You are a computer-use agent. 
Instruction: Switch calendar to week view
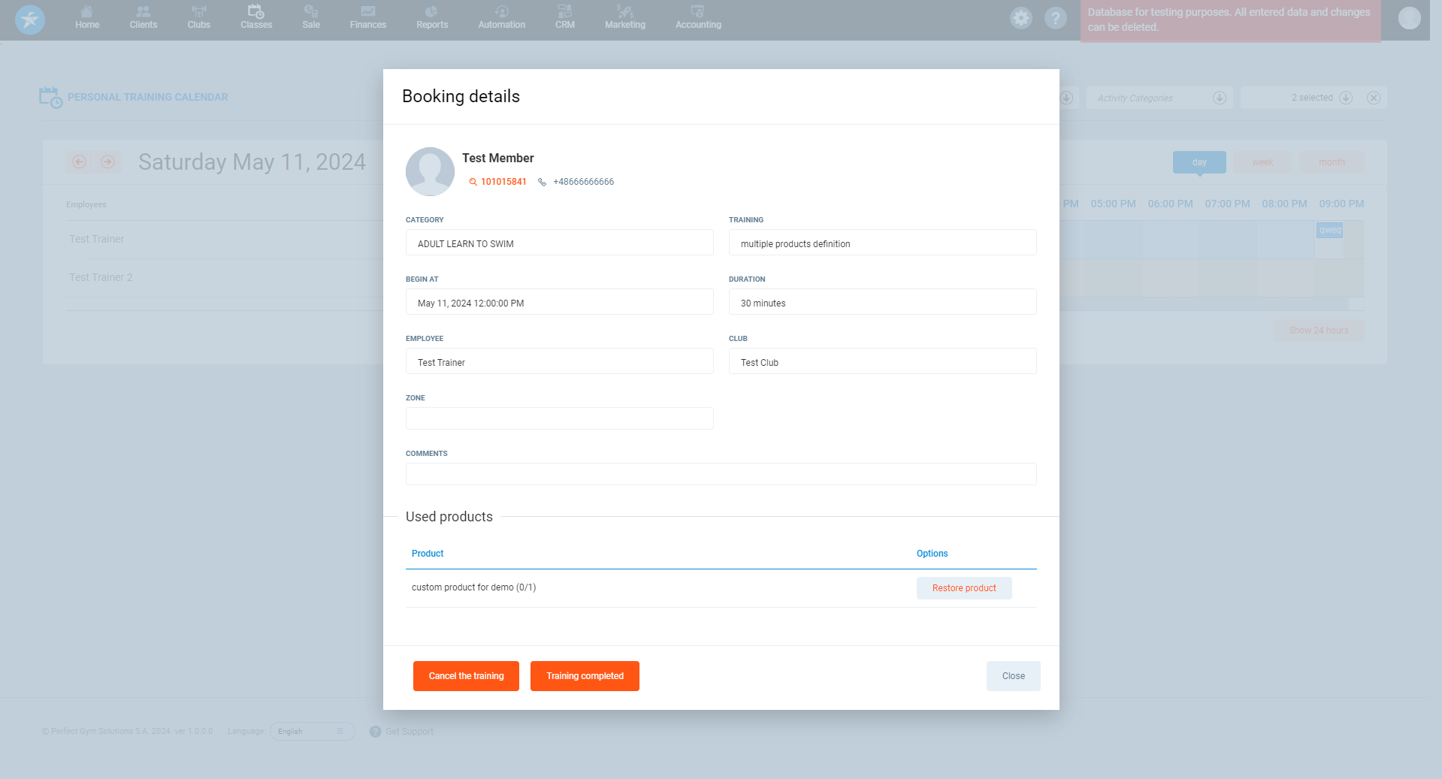(x=1262, y=162)
